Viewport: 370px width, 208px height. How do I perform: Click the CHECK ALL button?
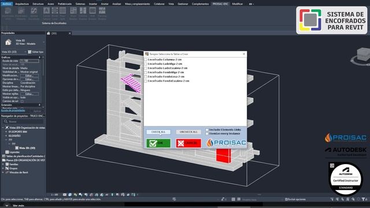tap(158, 132)
